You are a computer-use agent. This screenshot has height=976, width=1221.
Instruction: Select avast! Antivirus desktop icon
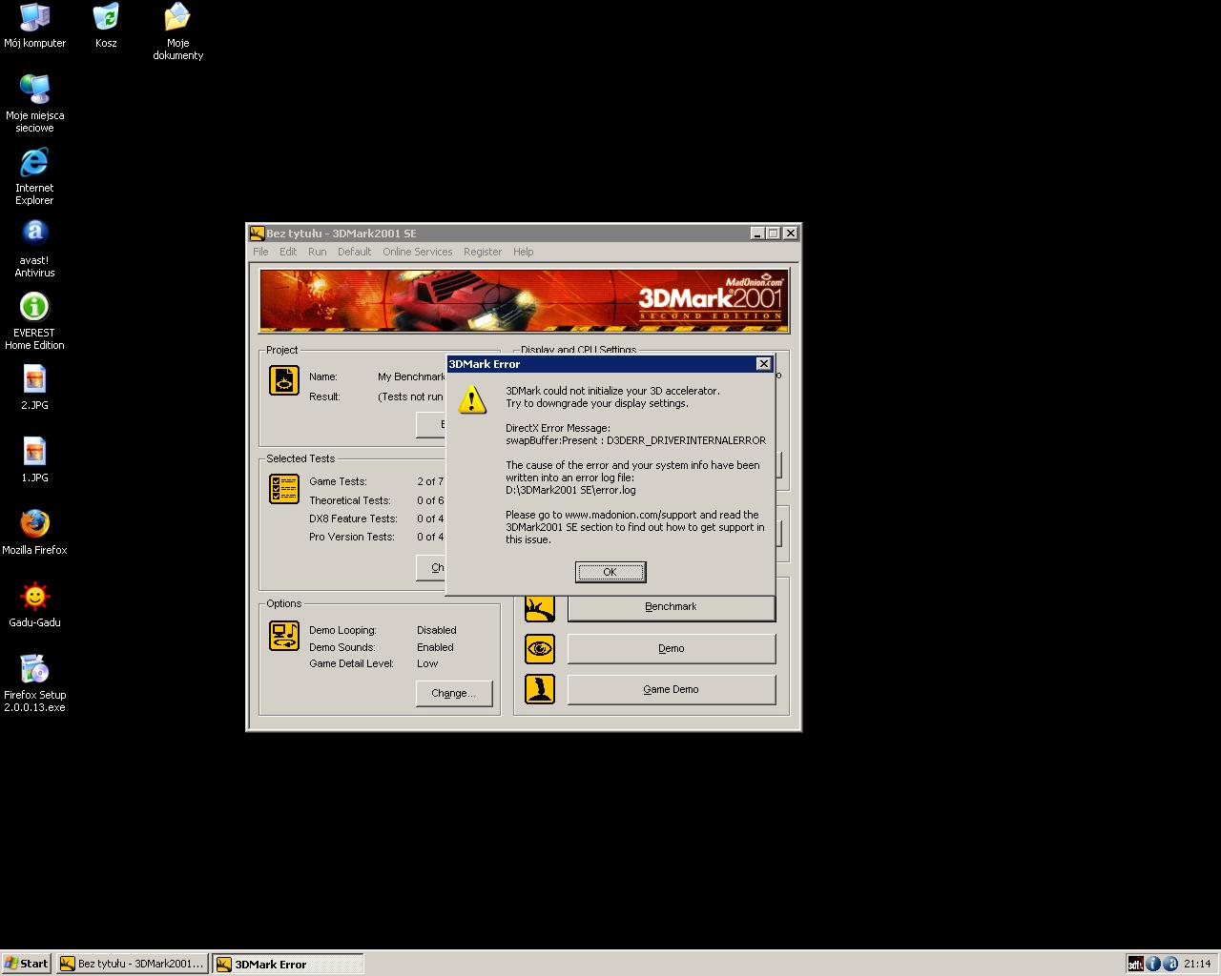click(x=34, y=249)
